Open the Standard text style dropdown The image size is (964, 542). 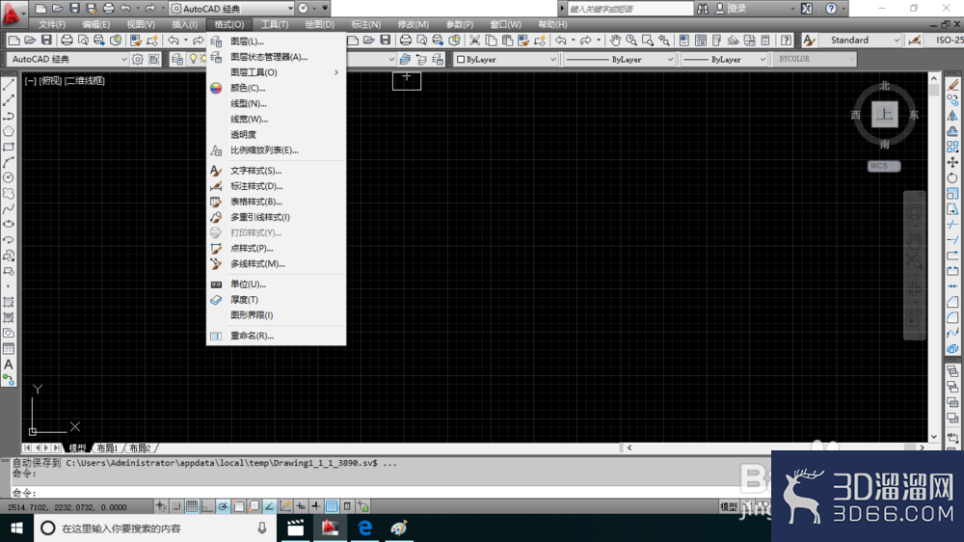860,40
